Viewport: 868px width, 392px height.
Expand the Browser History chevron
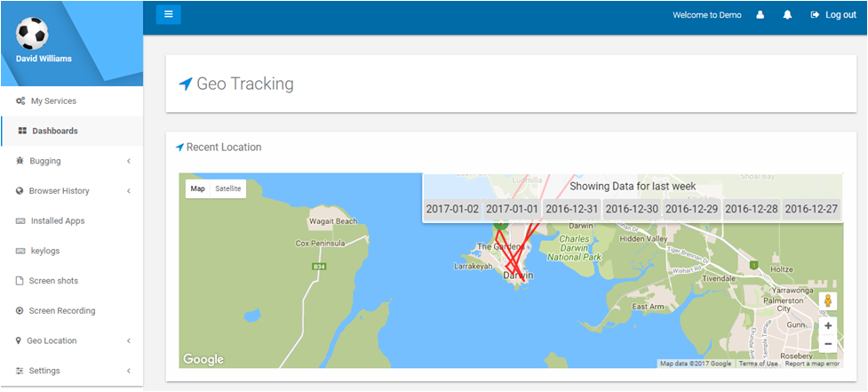tap(129, 191)
